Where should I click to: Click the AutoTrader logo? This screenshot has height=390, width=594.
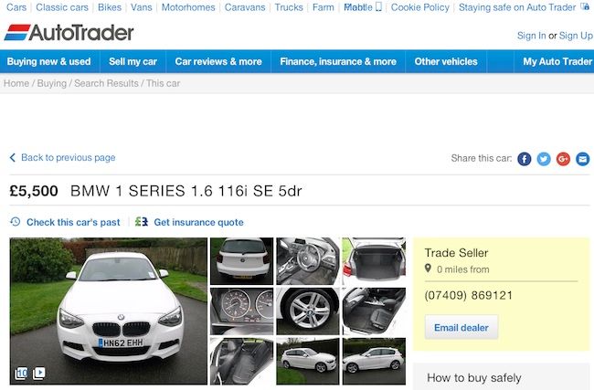pos(69,33)
